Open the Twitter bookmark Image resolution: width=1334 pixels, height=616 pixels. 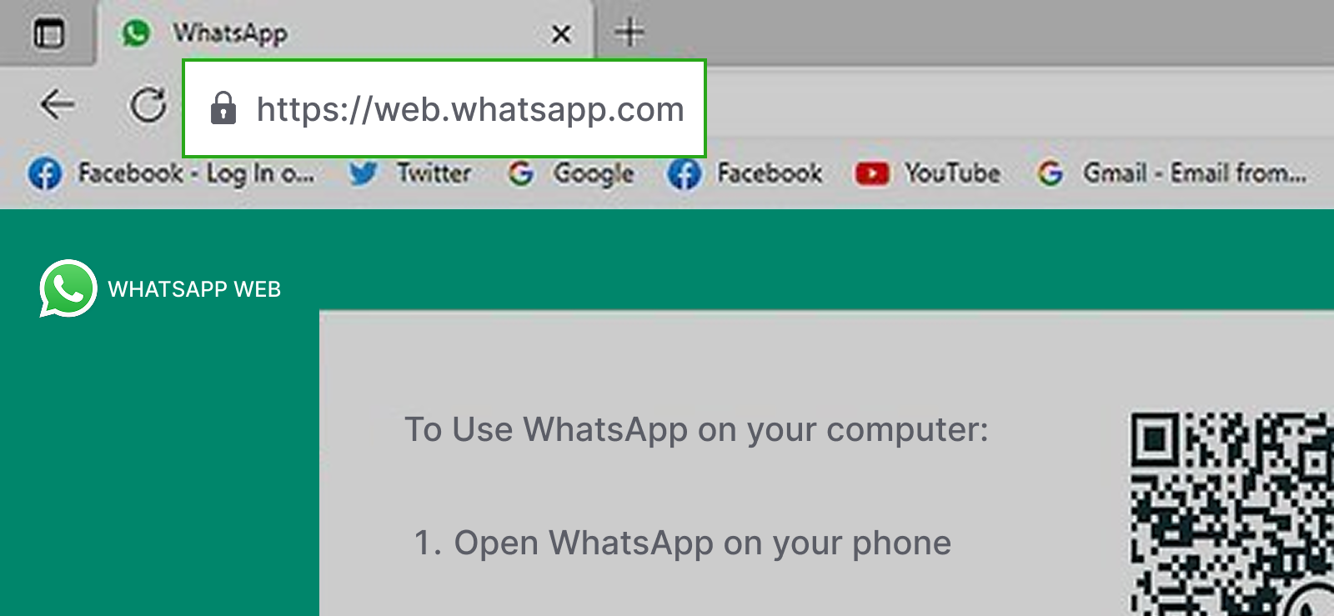tap(410, 173)
